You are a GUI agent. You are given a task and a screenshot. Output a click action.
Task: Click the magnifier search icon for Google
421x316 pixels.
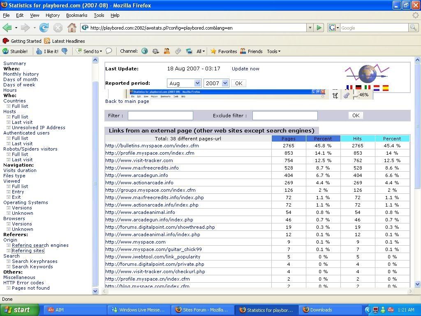click(413, 28)
